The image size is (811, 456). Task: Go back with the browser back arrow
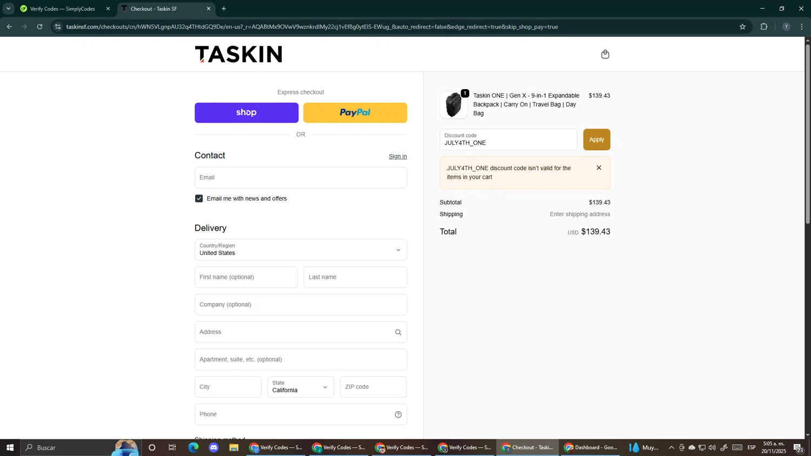pyautogui.click(x=9, y=26)
